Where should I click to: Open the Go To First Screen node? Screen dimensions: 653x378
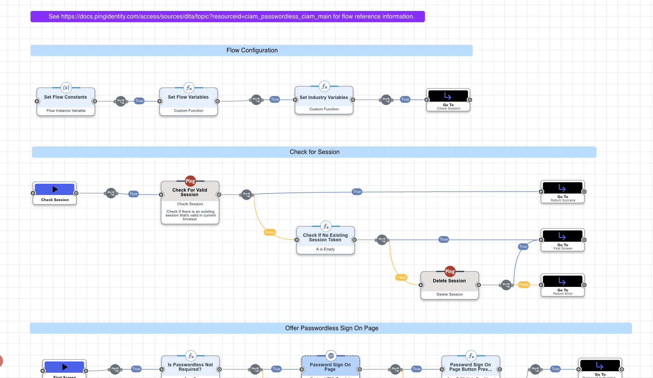pyautogui.click(x=562, y=240)
